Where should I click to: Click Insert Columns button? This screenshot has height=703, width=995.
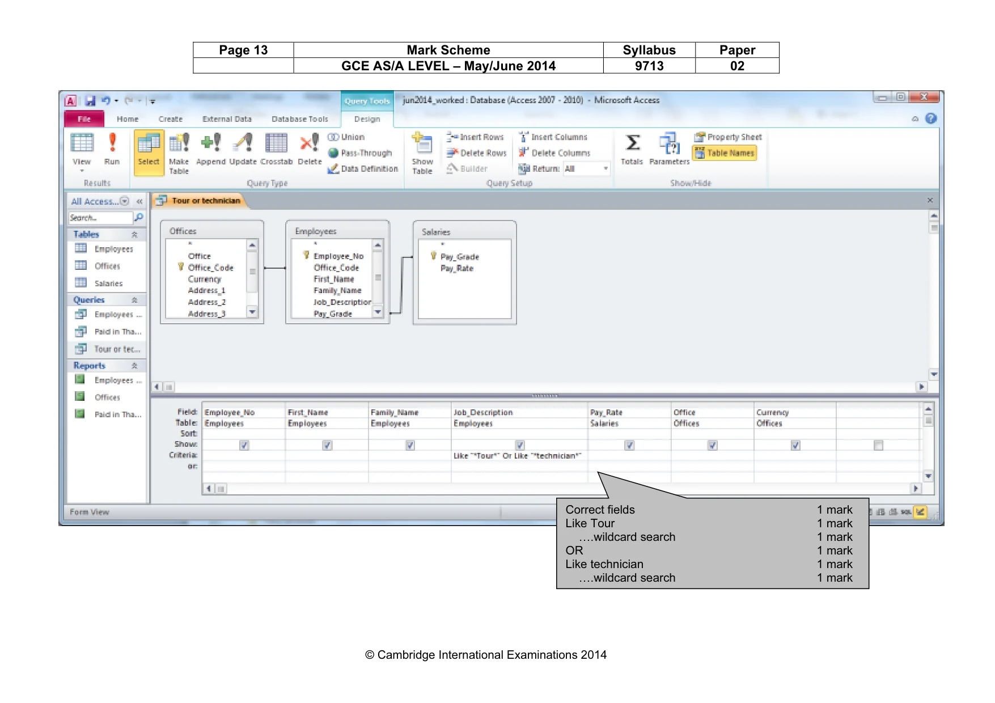point(553,137)
